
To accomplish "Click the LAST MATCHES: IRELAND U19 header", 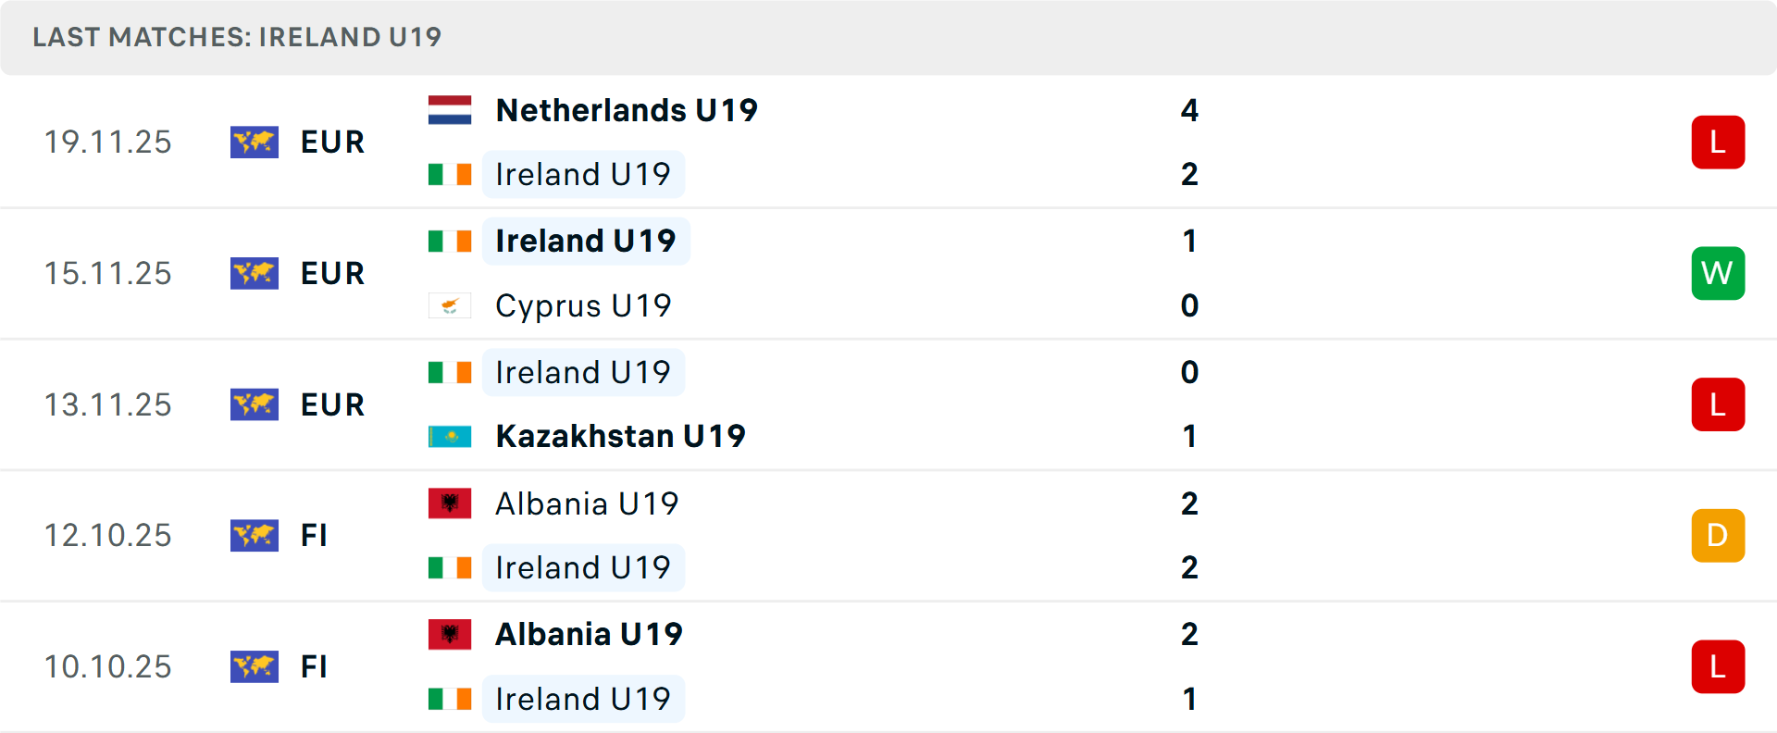I will pos(235,37).
